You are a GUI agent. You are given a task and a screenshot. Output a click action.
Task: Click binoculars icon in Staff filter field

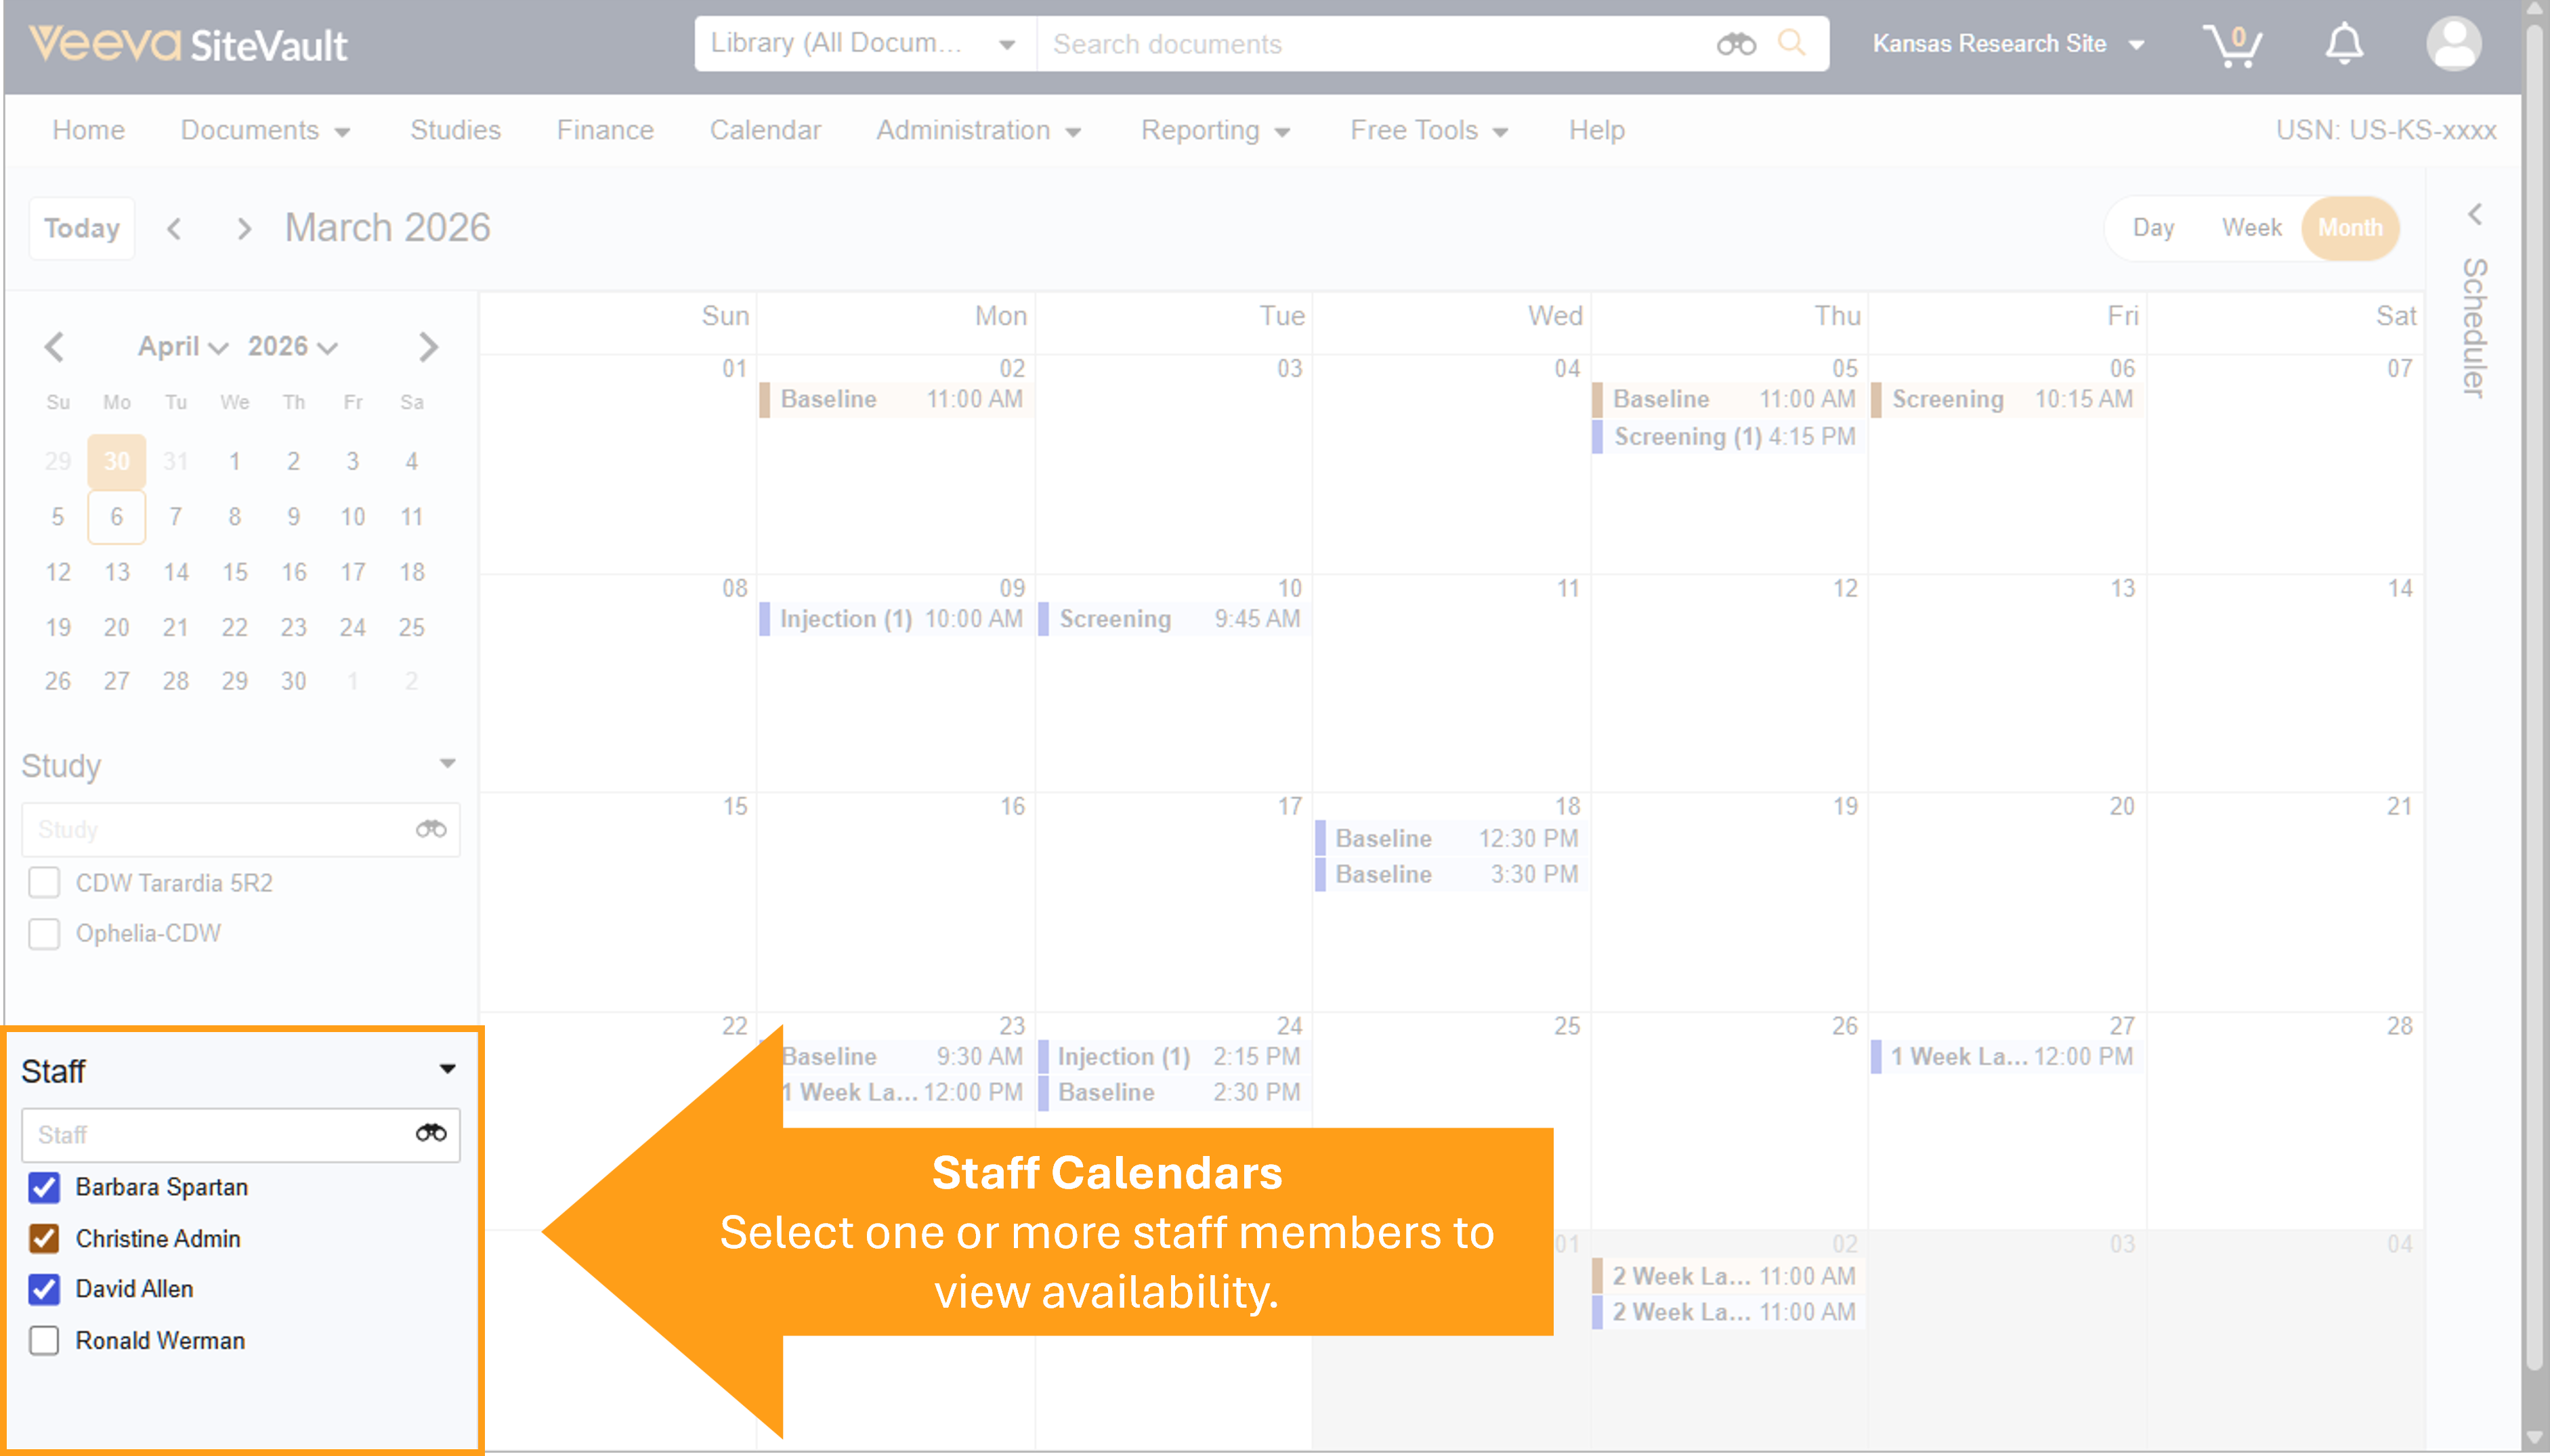coord(431,1133)
